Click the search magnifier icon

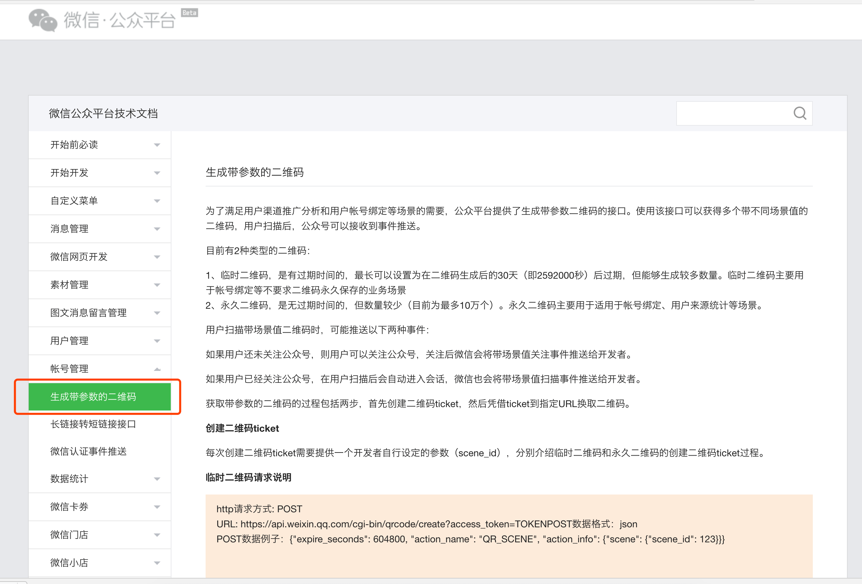(x=800, y=113)
